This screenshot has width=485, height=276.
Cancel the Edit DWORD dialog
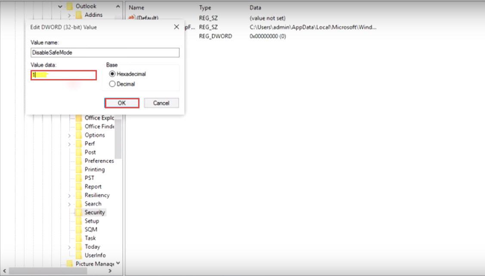click(161, 103)
